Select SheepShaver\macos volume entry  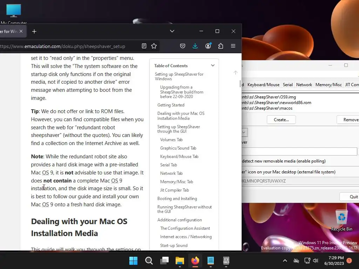coord(300,108)
